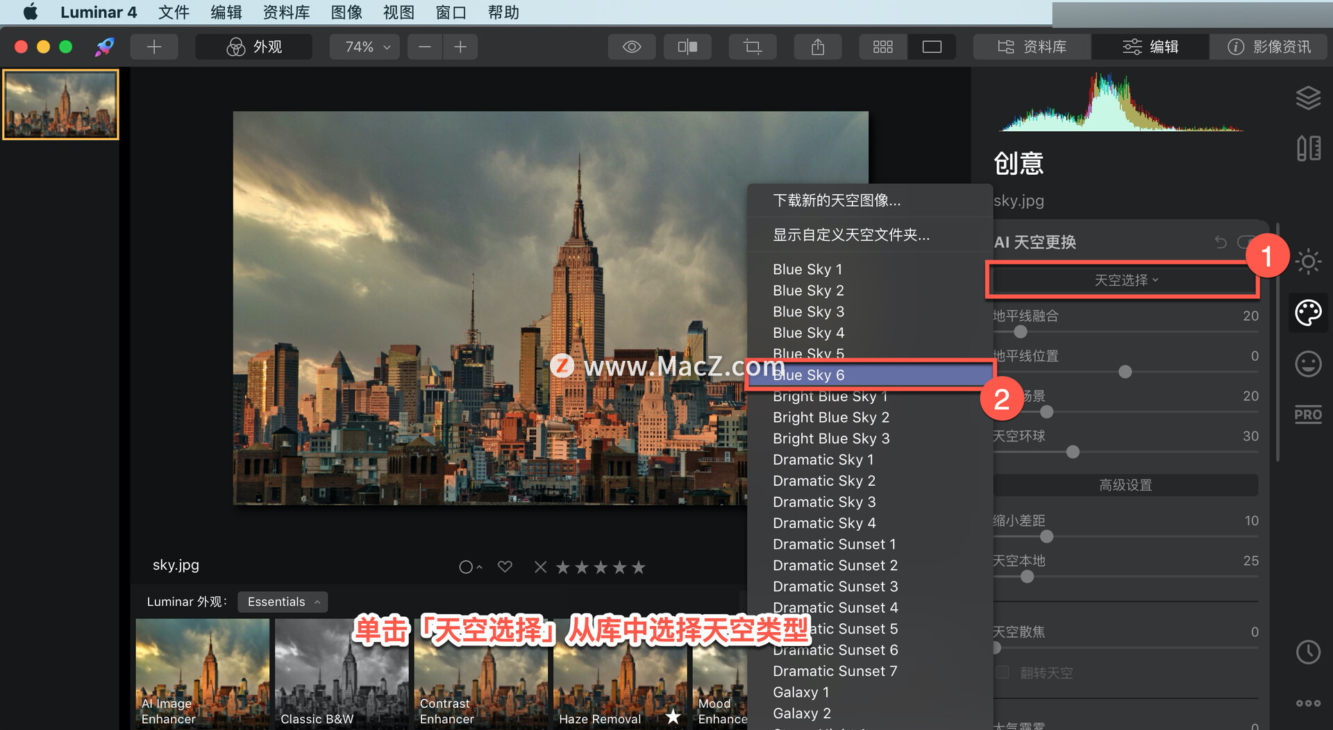The image size is (1333, 730).
Task: Select Galaxy 2 option
Action: pos(870,713)
